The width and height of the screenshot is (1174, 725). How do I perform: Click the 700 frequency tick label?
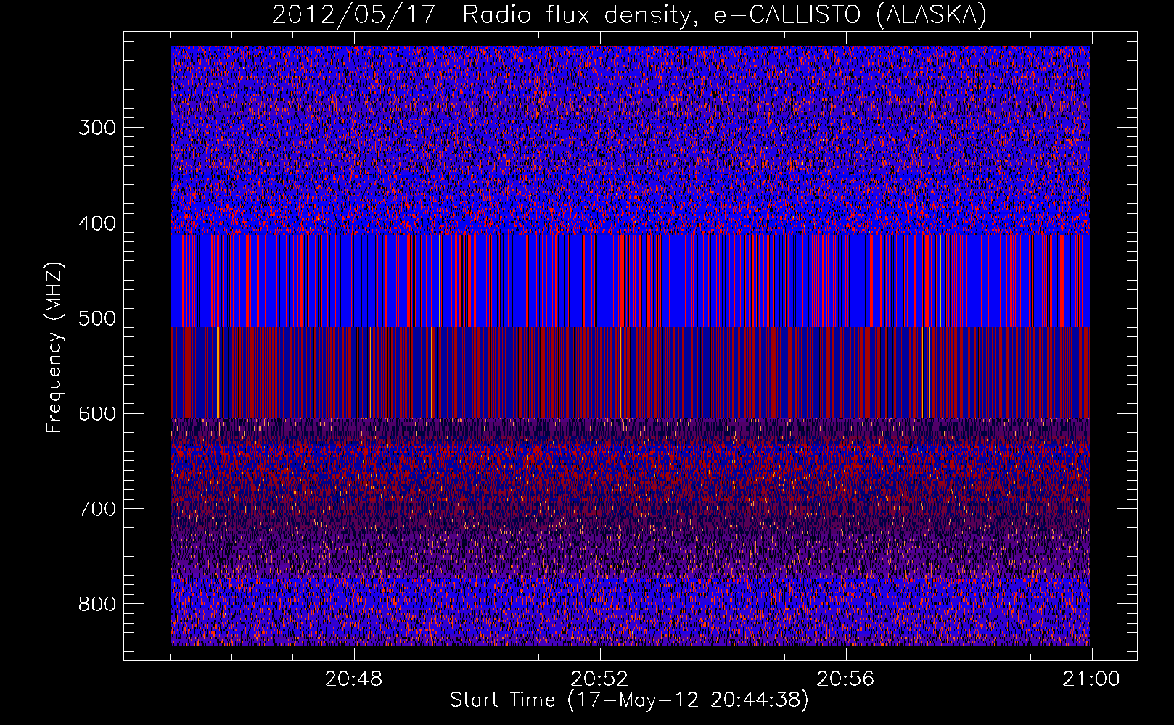(97, 509)
